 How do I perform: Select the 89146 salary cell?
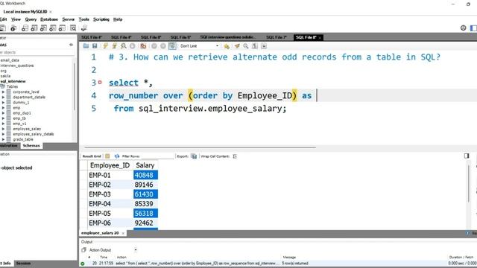pyautogui.click(x=145, y=185)
